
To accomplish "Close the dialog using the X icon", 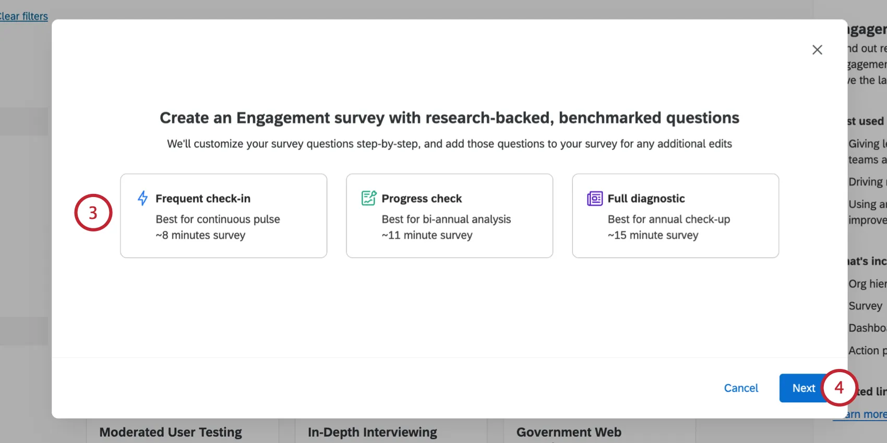I will click(817, 50).
